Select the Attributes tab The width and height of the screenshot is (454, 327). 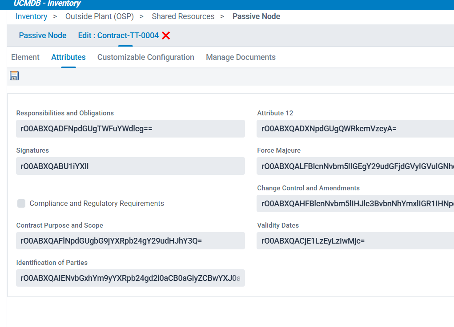[68, 57]
